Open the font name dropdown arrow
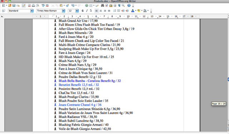 tap(63, 11)
